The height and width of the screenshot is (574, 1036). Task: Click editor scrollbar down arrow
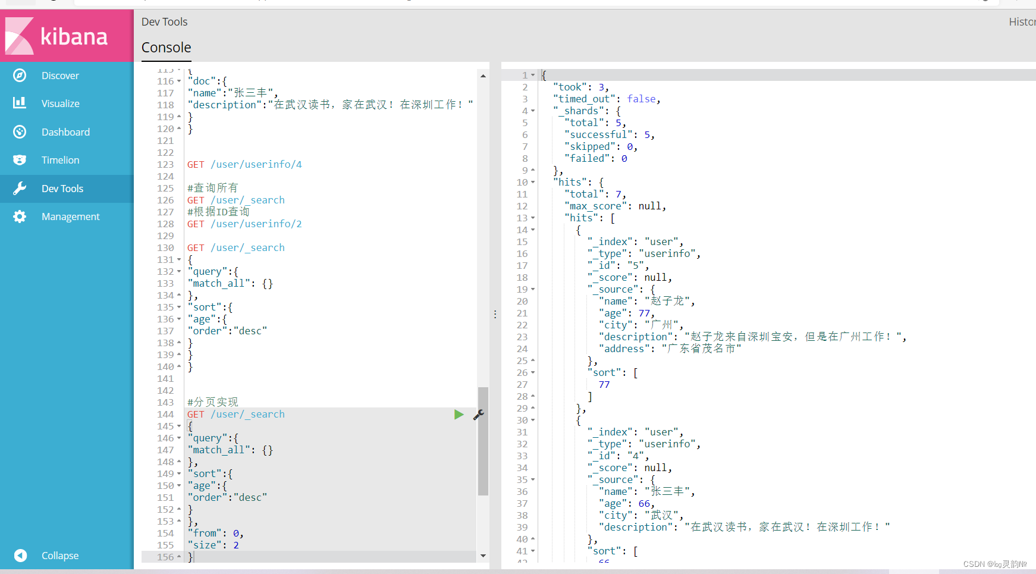[x=483, y=556]
